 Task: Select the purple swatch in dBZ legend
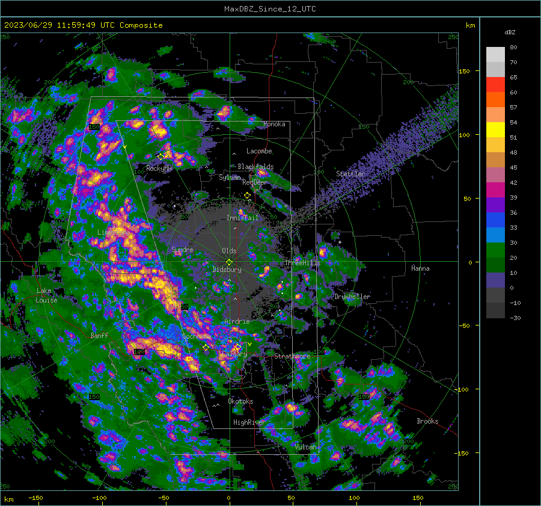pyautogui.click(x=495, y=205)
